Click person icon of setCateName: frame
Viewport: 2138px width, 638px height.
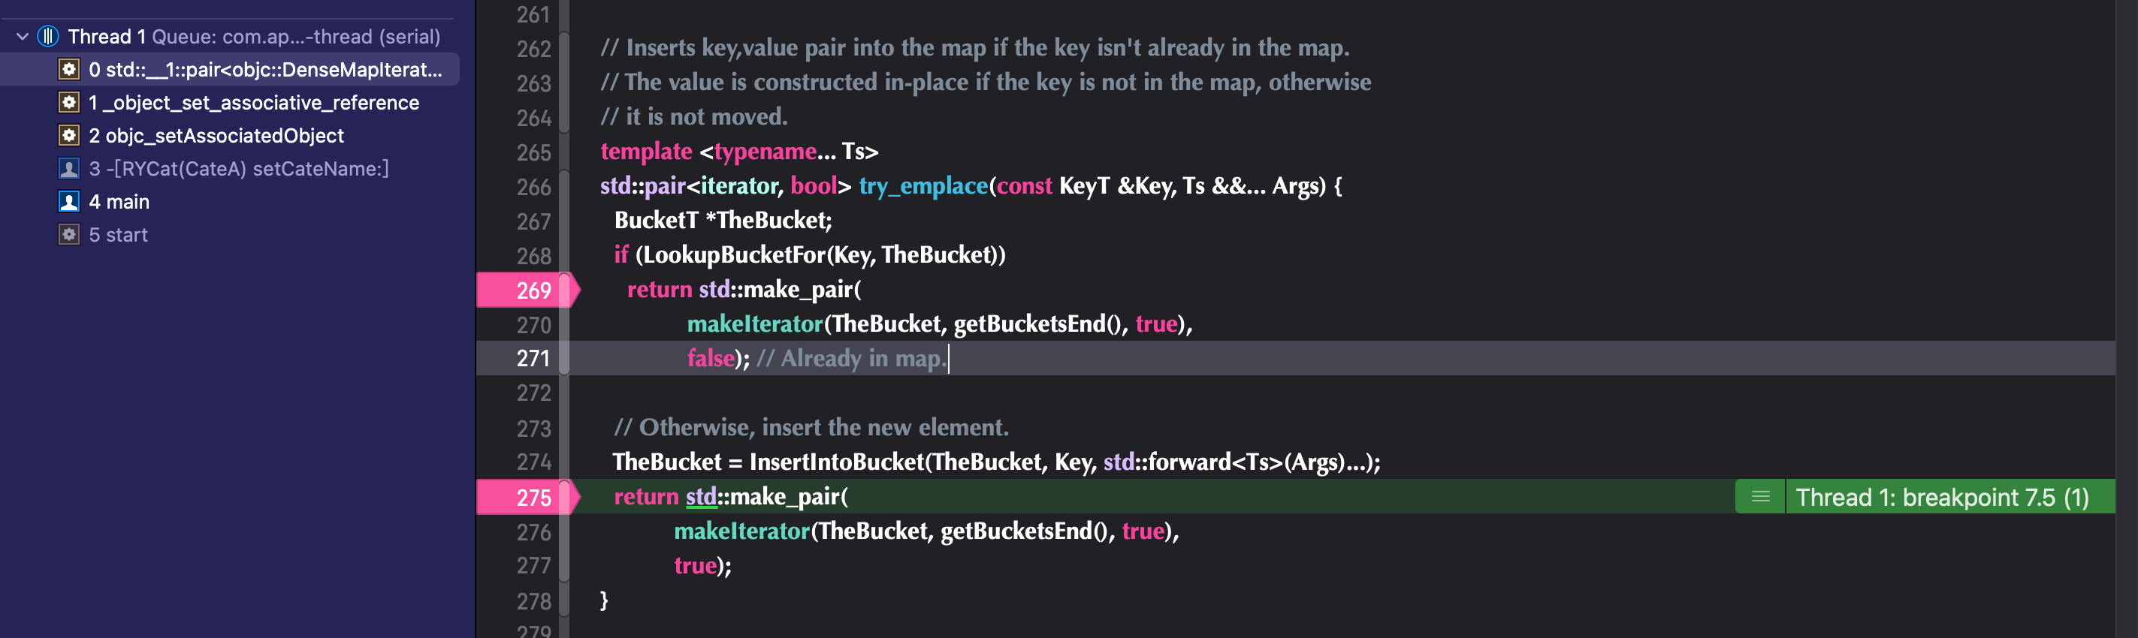pos(69,169)
